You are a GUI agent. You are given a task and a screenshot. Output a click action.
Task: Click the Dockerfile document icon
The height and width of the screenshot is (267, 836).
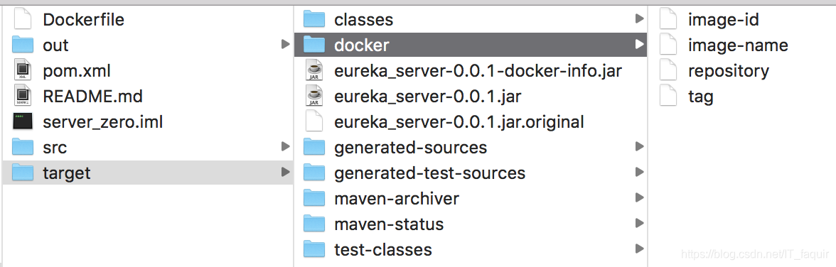click(x=23, y=19)
